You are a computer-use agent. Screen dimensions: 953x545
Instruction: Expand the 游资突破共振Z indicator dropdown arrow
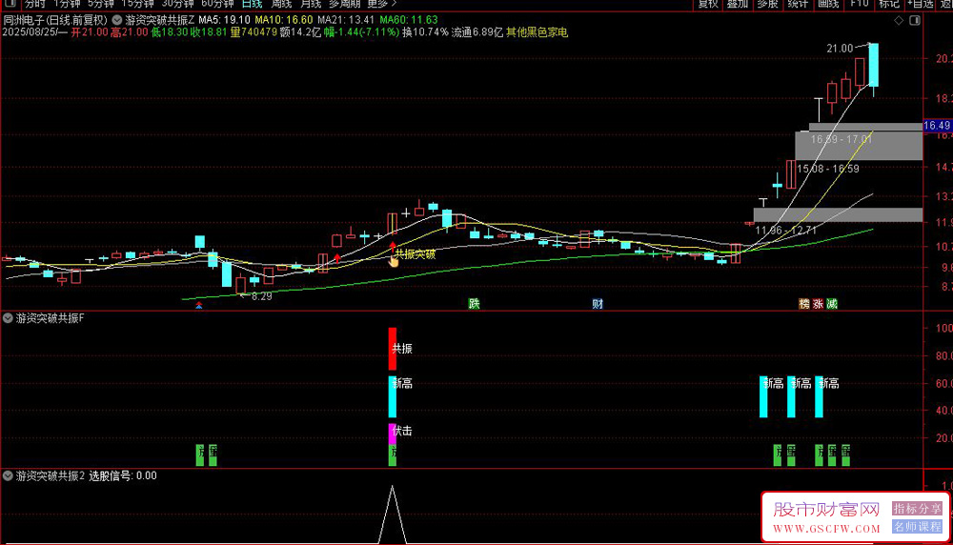click(x=116, y=20)
